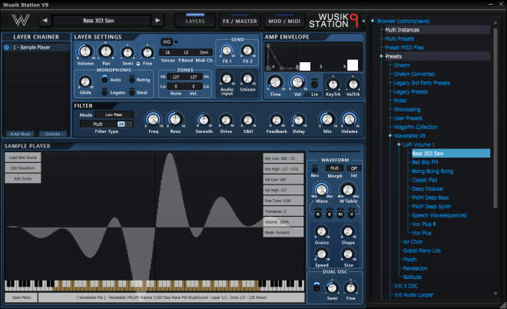Image resolution: width=507 pixels, height=309 pixels.
Task: Click the Edit Zones button
Action: (x=22, y=178)
